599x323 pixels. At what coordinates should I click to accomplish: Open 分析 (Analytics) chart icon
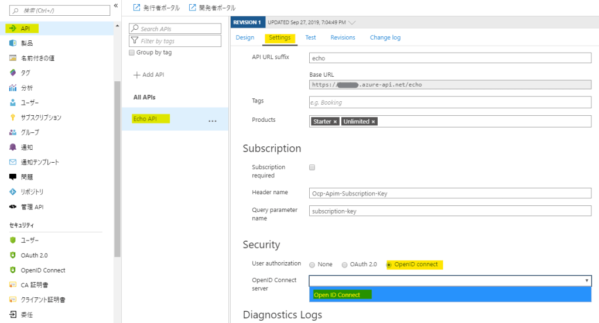12,88
